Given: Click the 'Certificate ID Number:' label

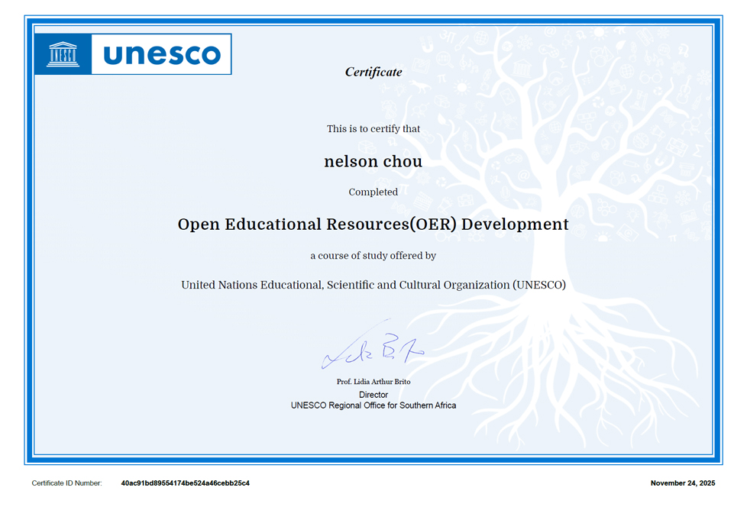Looking at the screenshot, I should coord(66,483).
